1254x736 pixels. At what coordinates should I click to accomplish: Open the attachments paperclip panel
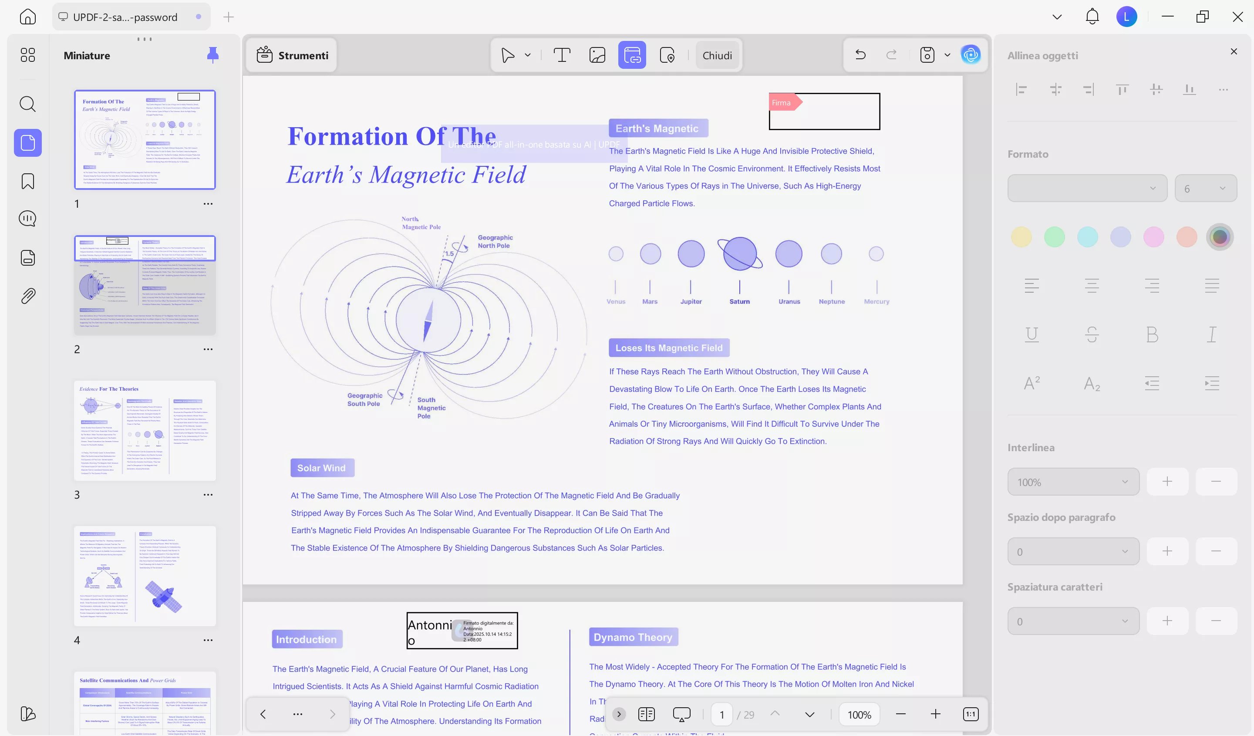28,296
